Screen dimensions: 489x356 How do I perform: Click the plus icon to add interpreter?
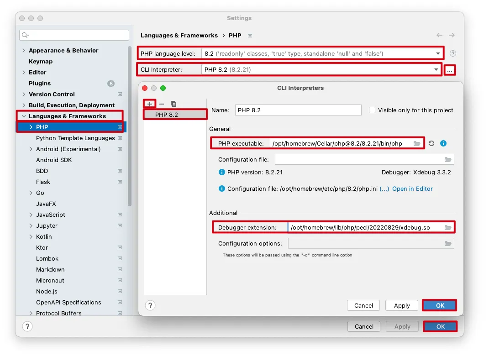pos(150,104)
